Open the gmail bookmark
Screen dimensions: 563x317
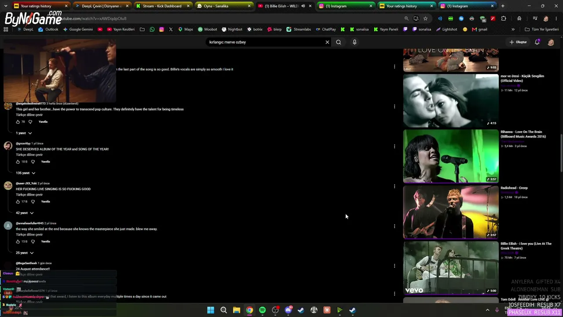(x=479, y=29)
